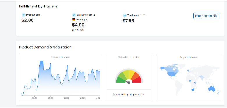Click South Africa on the world map
This screenshot has height=108, width=227.
(x=193, y=89)
